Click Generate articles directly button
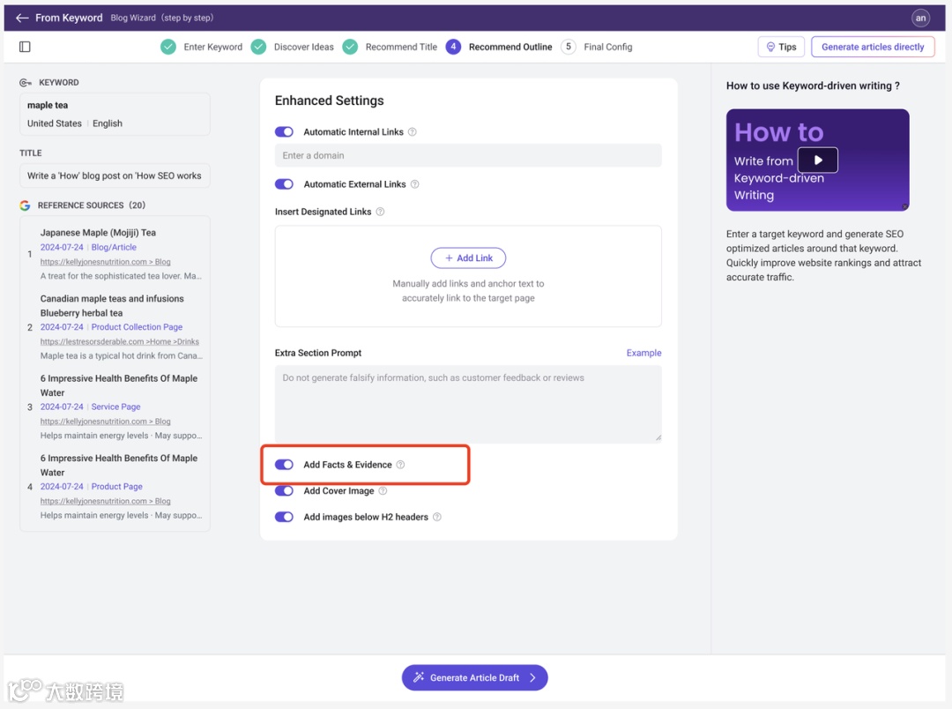This screenshot has width=952, height=709. click(873, 47)
